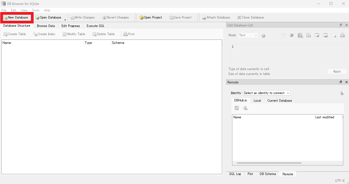Switch to the DB Schema bottom tab
349x184 pixels.
point(268,174)
